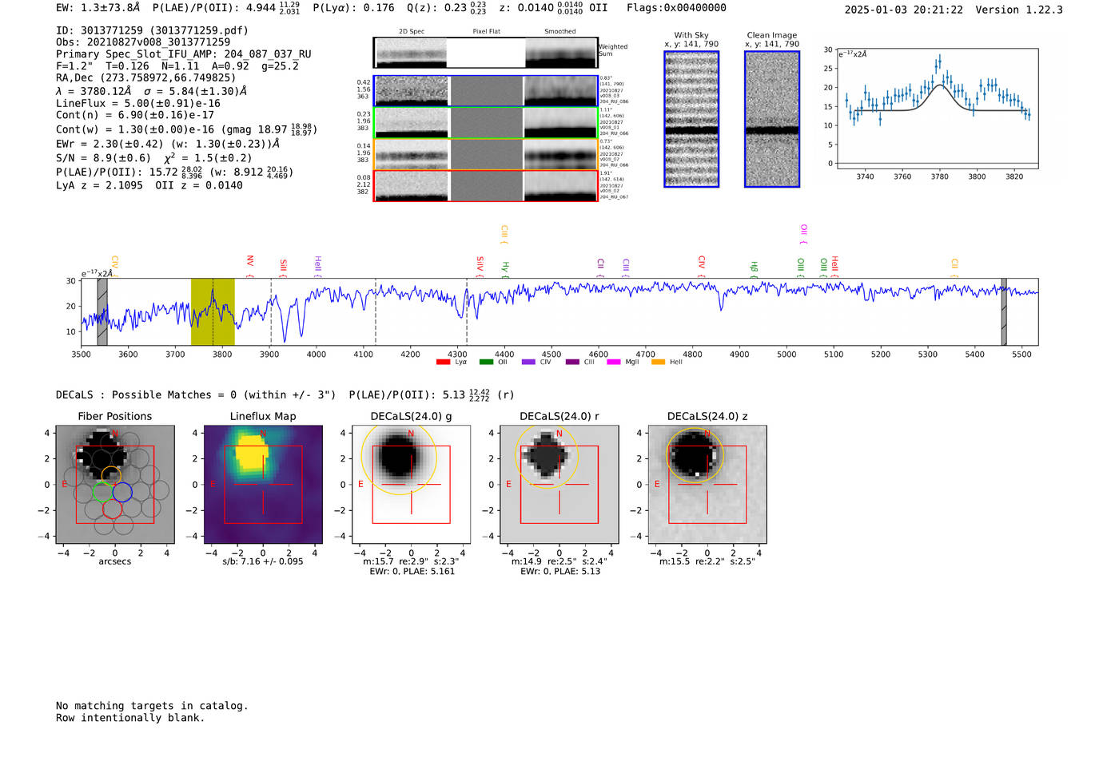Click the blue fiber circle in Fiber Positions
The height and width of the screenshot is (761, 1119).
122,492
